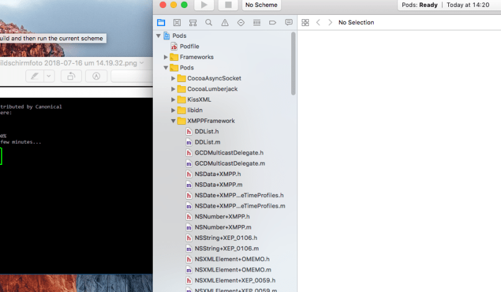Show the Source Control navigator
The height and width of the screenshot is (292, 501).
[x=177, y=22]
